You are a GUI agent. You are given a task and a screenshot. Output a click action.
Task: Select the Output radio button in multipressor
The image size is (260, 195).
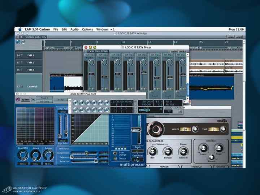point(115,159)
